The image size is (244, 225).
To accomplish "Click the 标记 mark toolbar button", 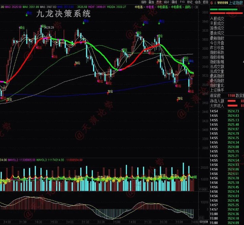I will pos(190,2).
